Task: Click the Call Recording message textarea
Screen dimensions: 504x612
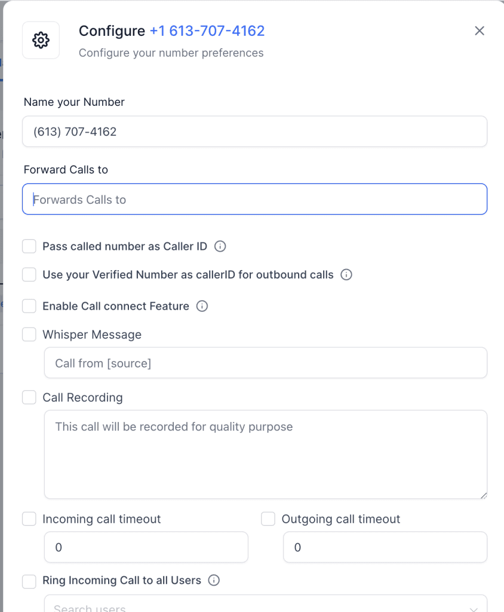Action: click(x=265, y=454)
